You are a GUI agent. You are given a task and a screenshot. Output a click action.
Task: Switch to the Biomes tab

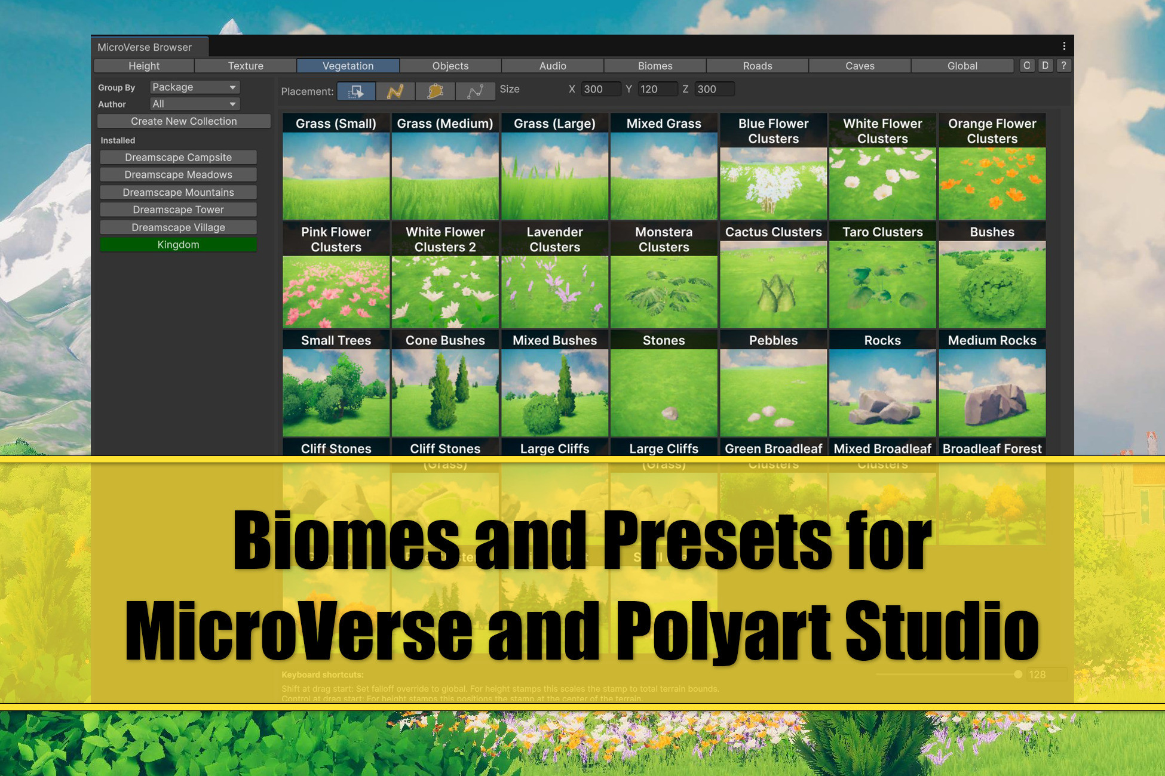pos(654,66)
